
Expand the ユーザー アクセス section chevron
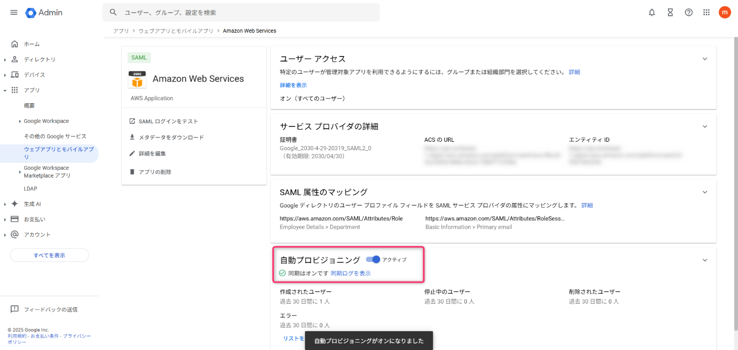click(x=705, y=59)
